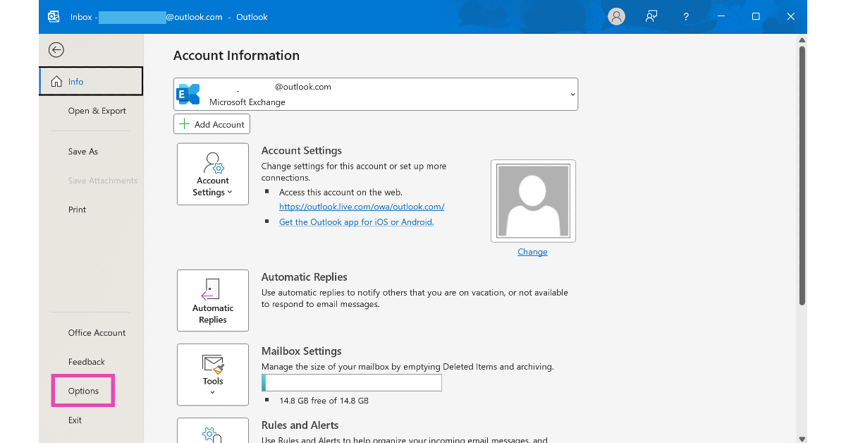The width and height of the screenshot is (846, 443).
Task: Expand the account selection dropdown
Action: [572, 95]
